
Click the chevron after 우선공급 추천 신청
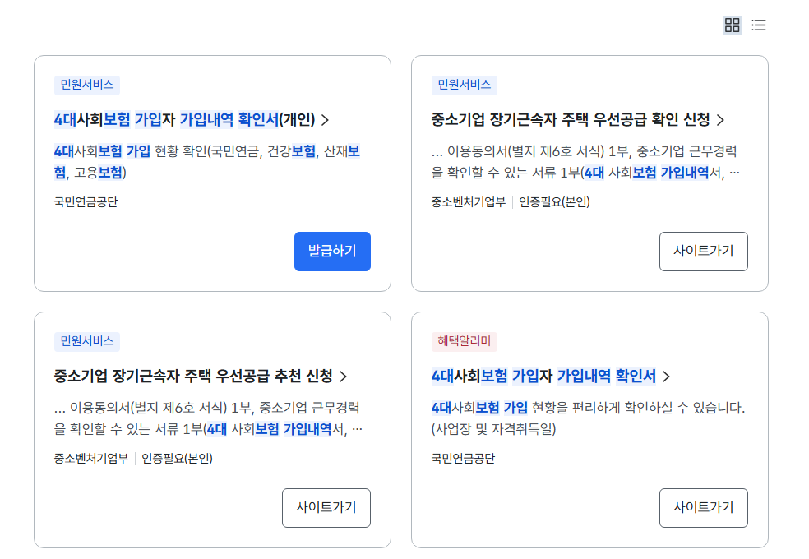[344, 377]
